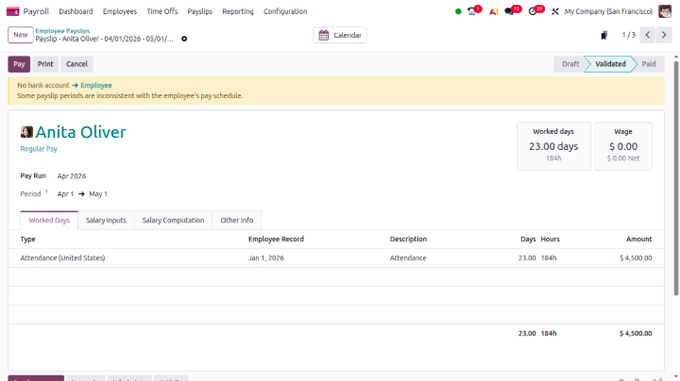Click Anita Oliver's avatar picture
The width and height of the screenshot is (680, 381).
tap(26, 132)
